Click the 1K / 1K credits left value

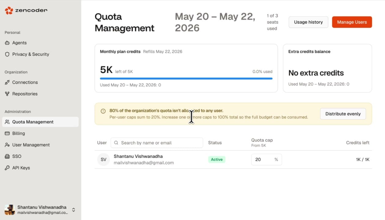click(x=363, y=159)
